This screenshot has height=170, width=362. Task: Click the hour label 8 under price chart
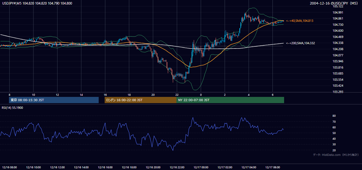(x=9, y=95)
